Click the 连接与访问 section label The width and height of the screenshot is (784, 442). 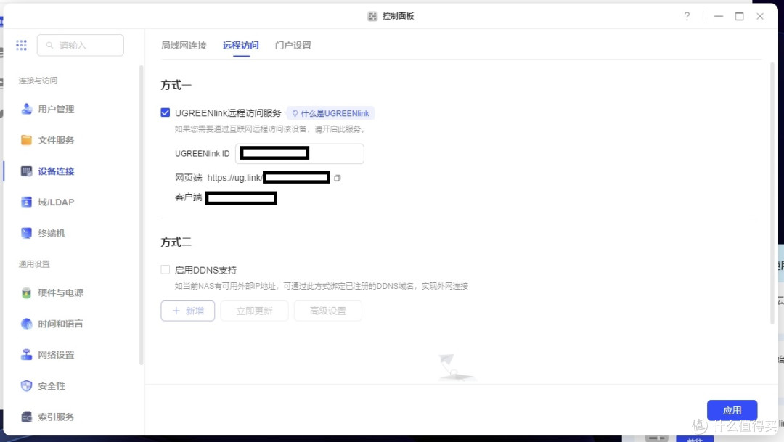(38, 81)
